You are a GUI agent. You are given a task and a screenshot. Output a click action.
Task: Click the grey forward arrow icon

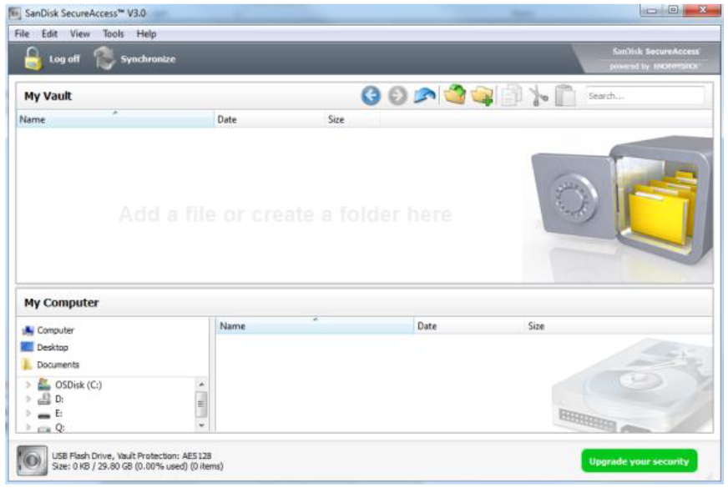tap(397, 96)
